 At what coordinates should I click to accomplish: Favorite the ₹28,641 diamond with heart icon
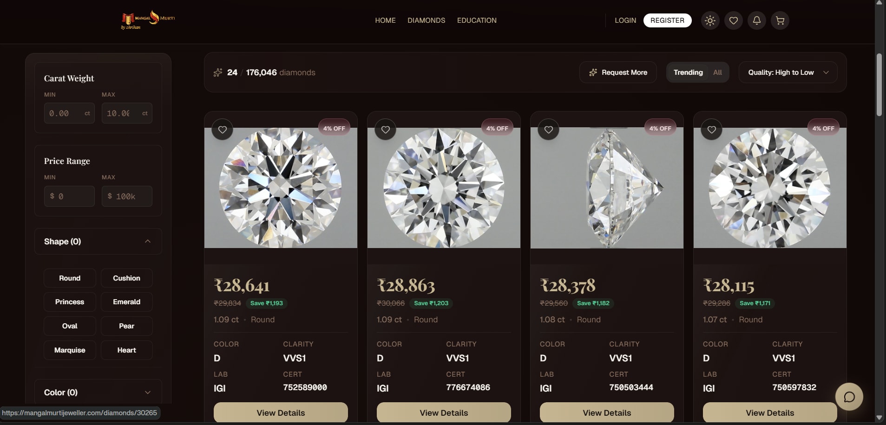(223, 130)
